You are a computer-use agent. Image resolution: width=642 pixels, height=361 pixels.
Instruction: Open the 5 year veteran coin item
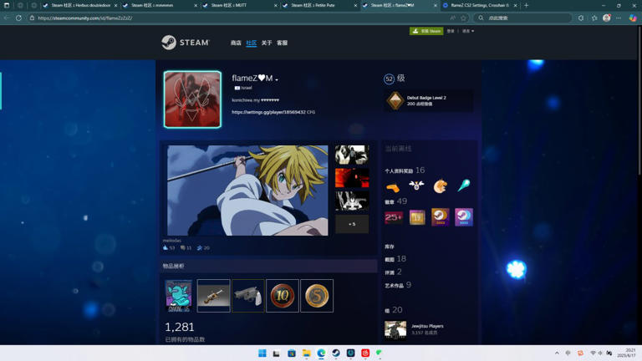(x=317, y=296)
